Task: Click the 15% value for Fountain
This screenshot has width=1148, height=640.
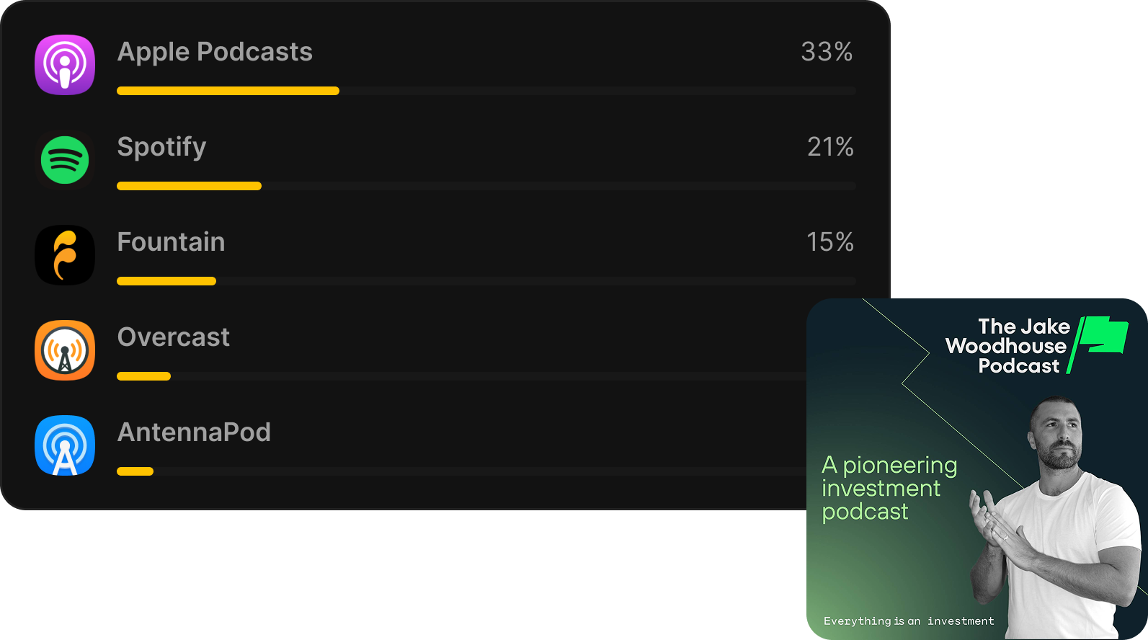Action: click(829, 242)
